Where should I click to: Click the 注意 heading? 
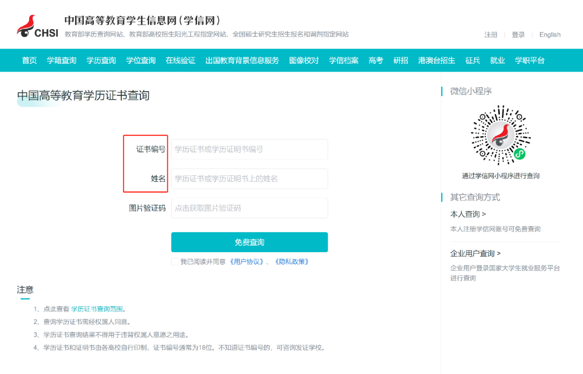click(25, 290)
